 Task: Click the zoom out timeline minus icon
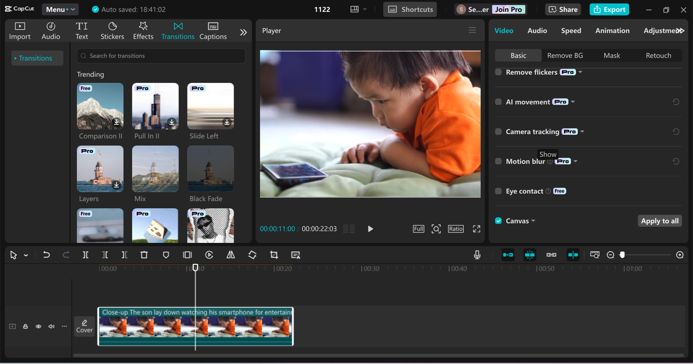click(610, 255)
